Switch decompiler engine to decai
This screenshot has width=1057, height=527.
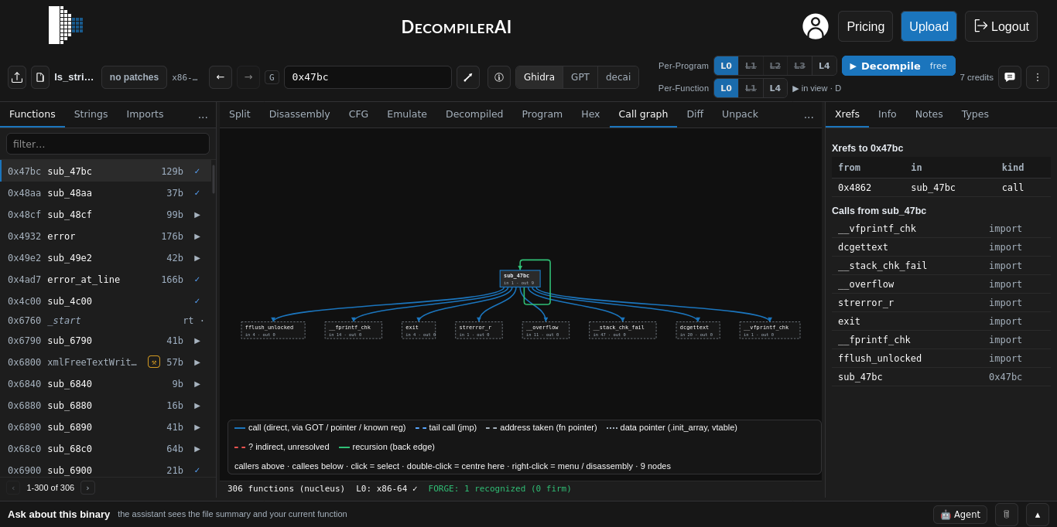point(618,77)
